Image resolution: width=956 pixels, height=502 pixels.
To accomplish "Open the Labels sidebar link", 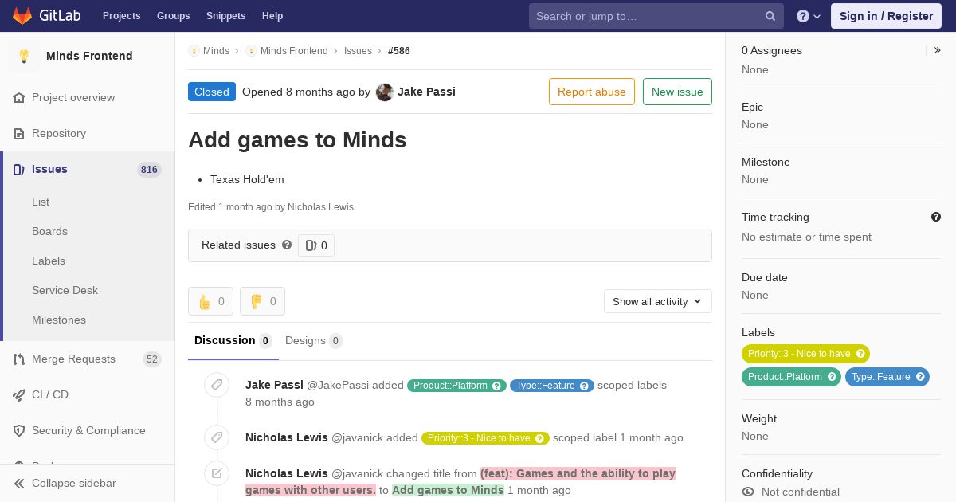I will coord(49,261).
